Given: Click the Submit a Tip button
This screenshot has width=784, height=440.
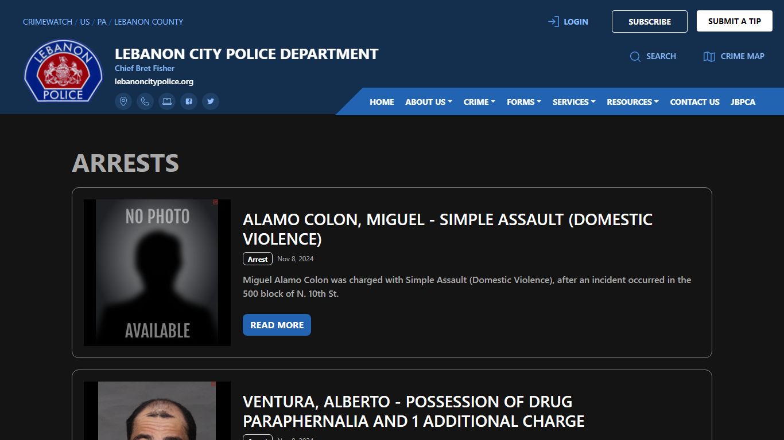Looking at the screenshot, I should click(735, 21).
